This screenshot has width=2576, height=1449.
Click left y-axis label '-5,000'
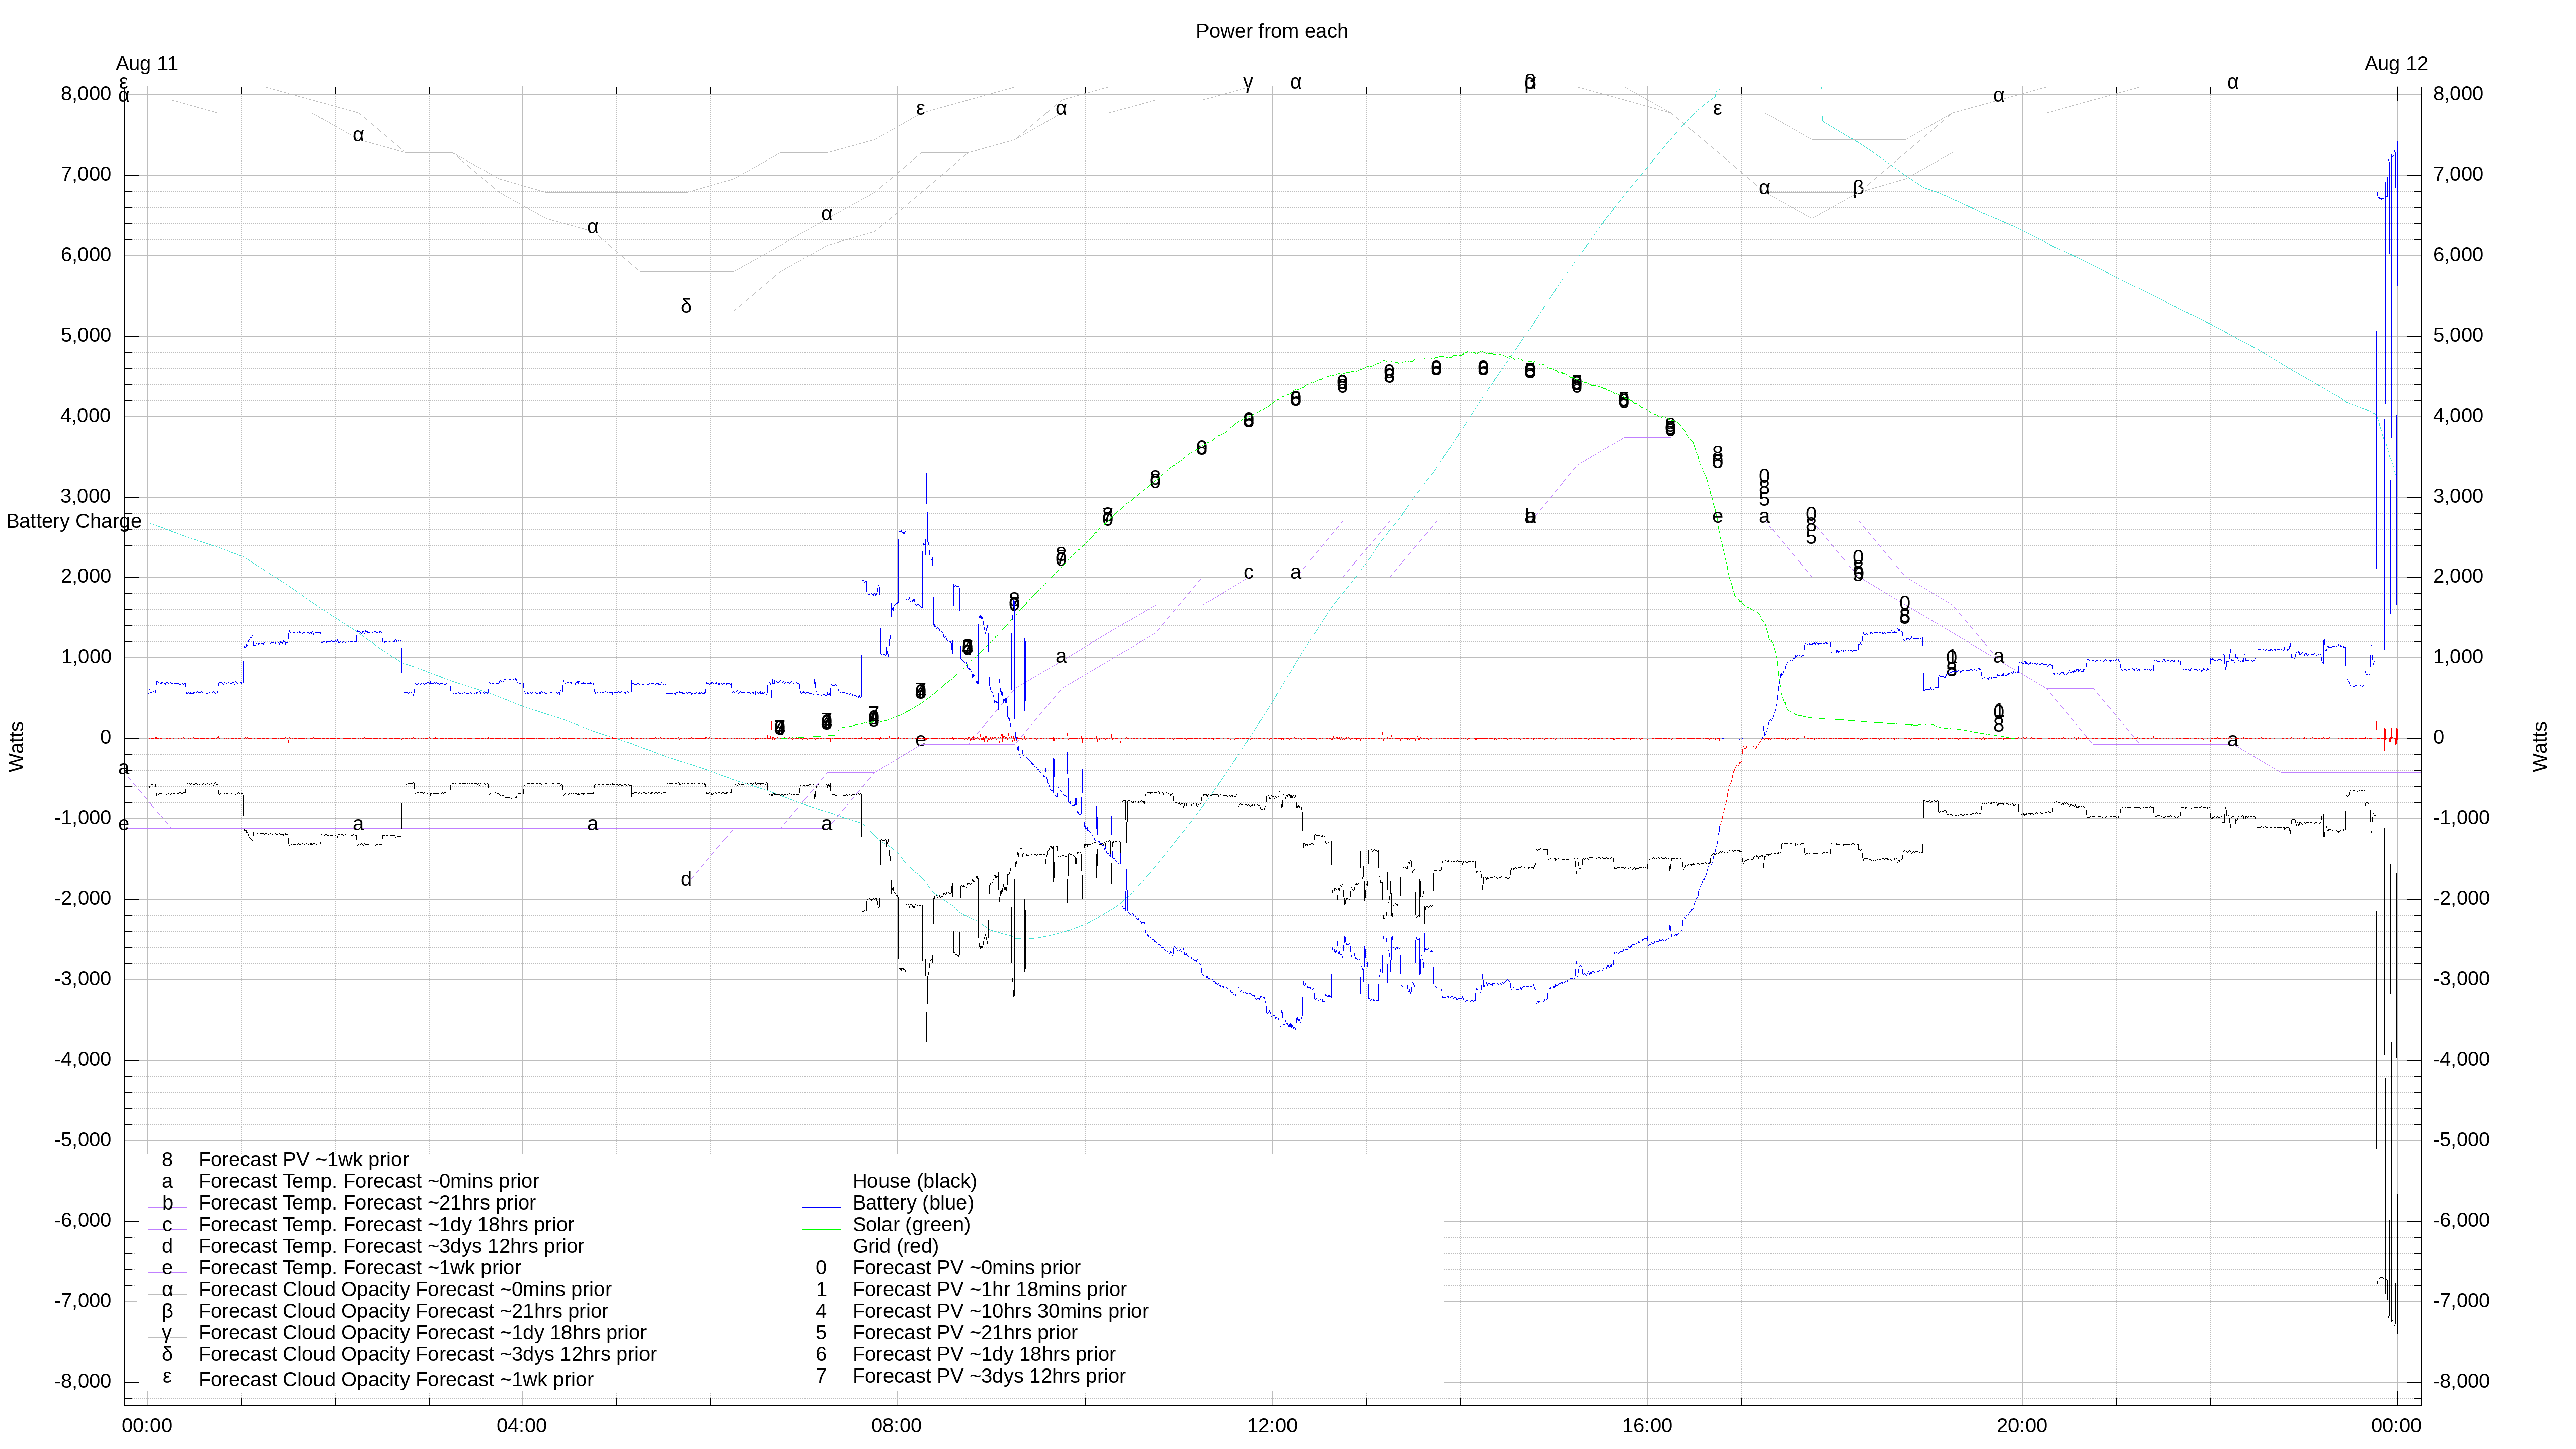[x=83, y=1140]
